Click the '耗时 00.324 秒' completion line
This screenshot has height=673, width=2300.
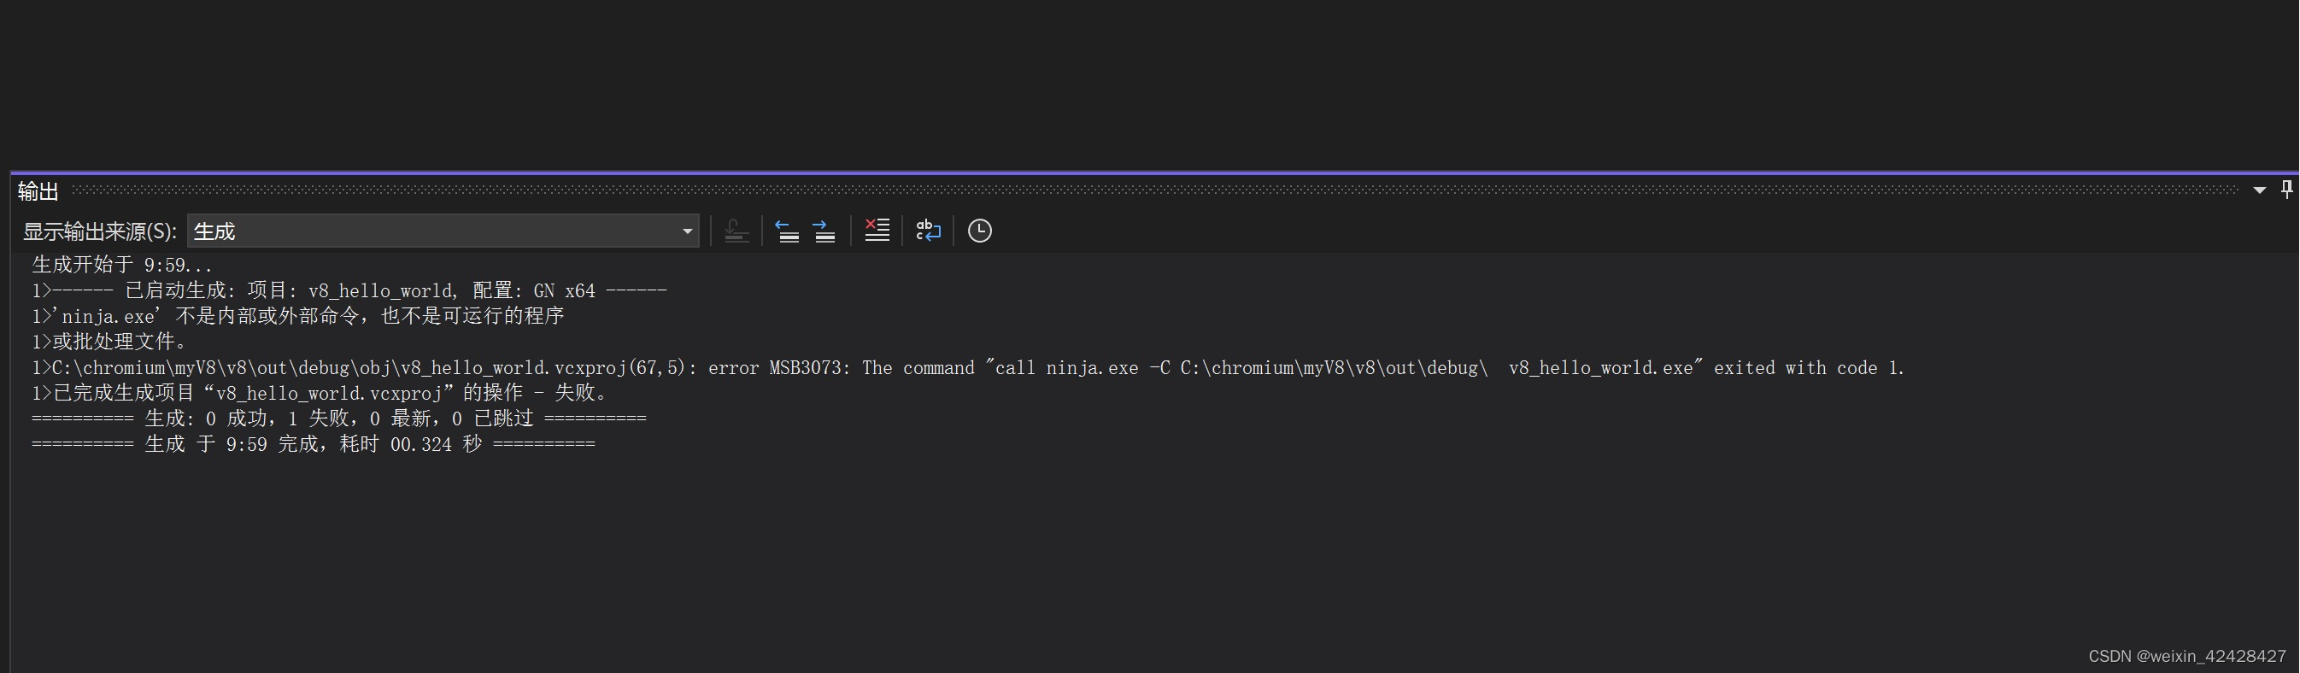(314, 444)
